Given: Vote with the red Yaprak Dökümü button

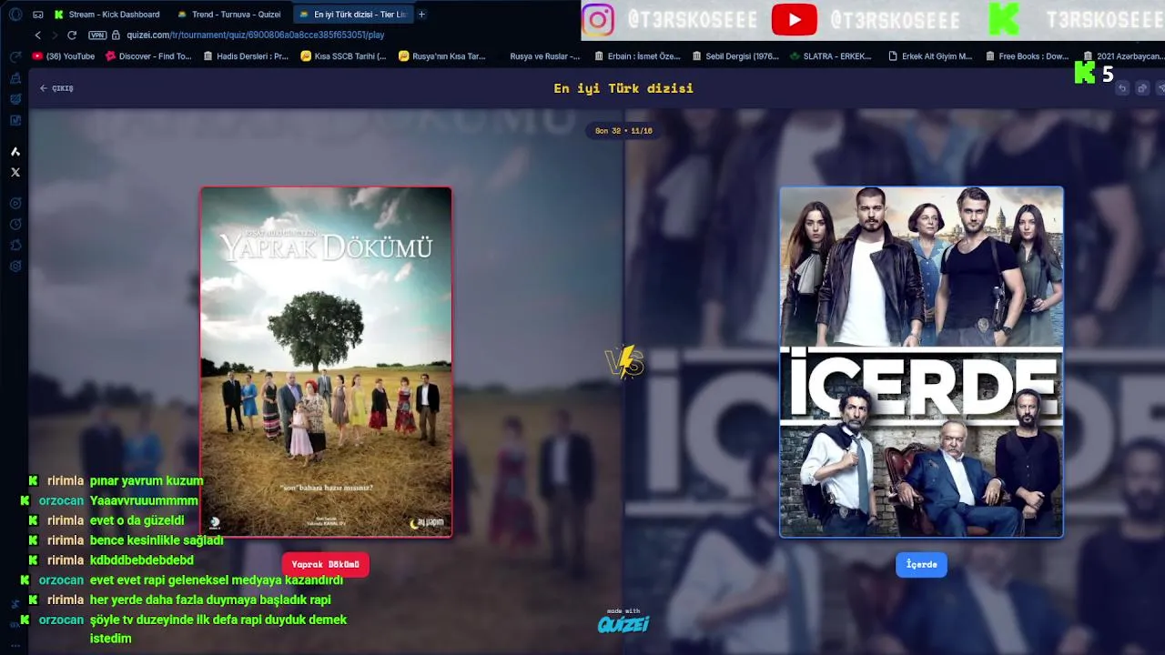Looking at the screenshot, I should click(x=325, y=565).
